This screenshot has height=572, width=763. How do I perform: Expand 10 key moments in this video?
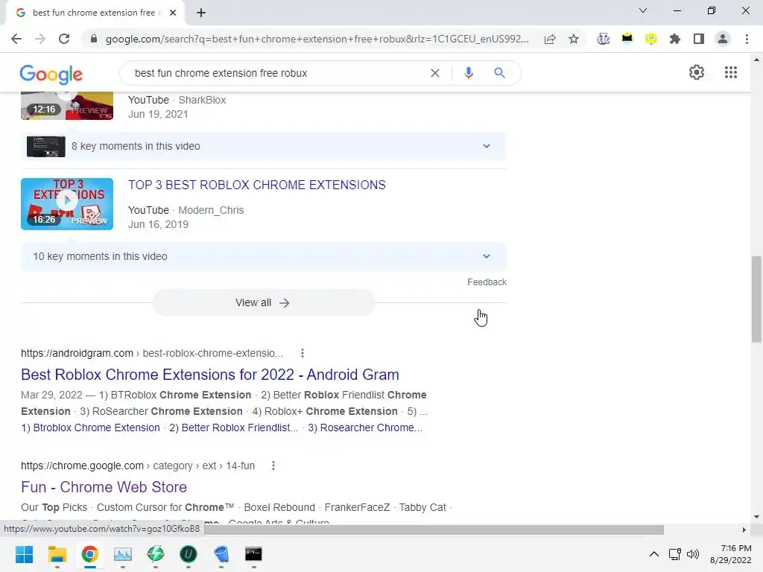click(264, 256)
